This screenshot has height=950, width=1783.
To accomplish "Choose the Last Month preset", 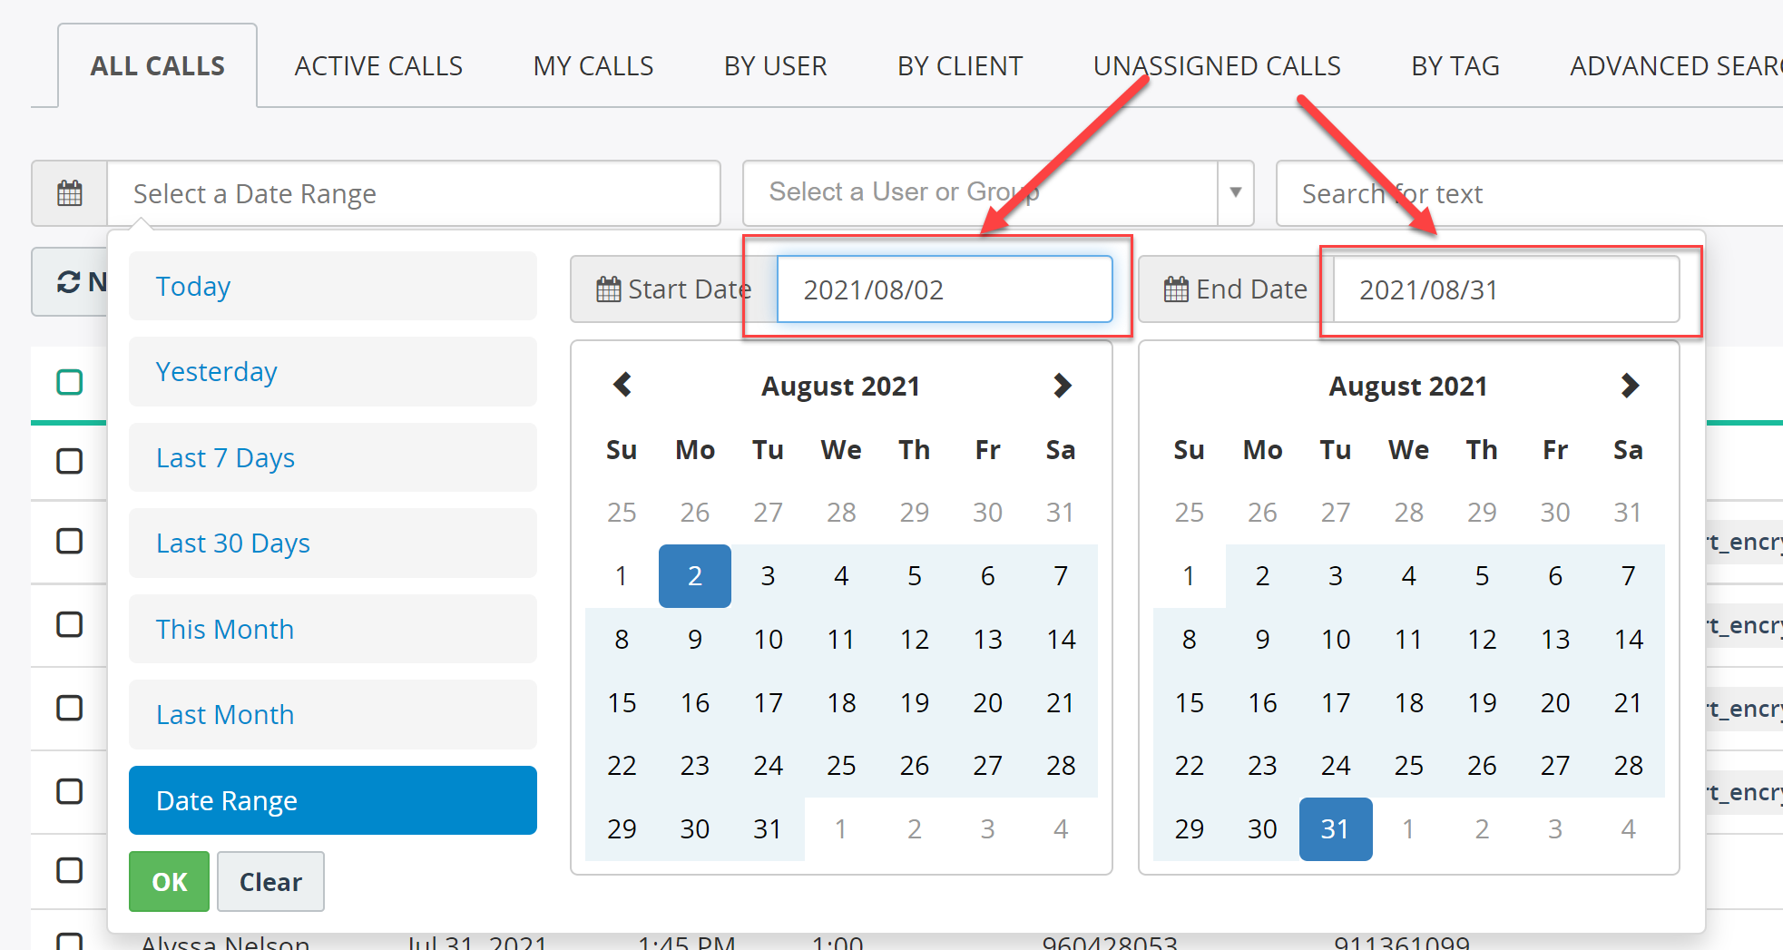I will [333, 714].
